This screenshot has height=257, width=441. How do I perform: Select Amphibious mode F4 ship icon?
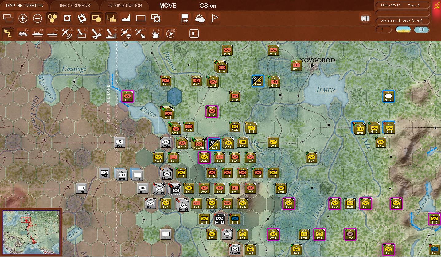[52, 33]
